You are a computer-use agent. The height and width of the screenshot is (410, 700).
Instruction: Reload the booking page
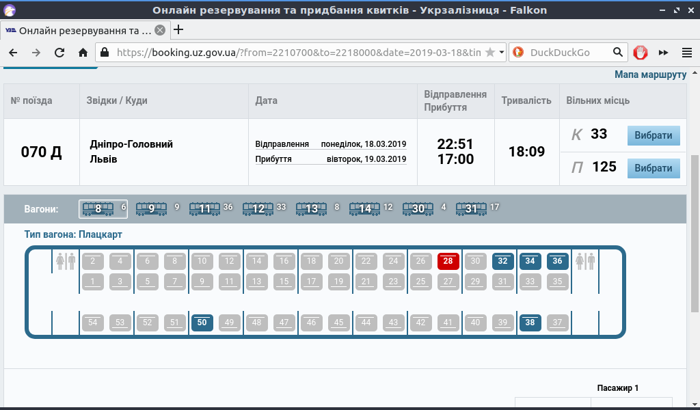point(59,52)
